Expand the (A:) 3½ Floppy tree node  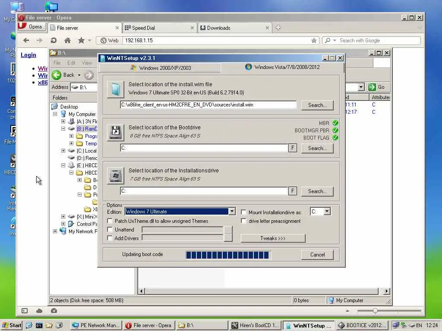point(63,121)
